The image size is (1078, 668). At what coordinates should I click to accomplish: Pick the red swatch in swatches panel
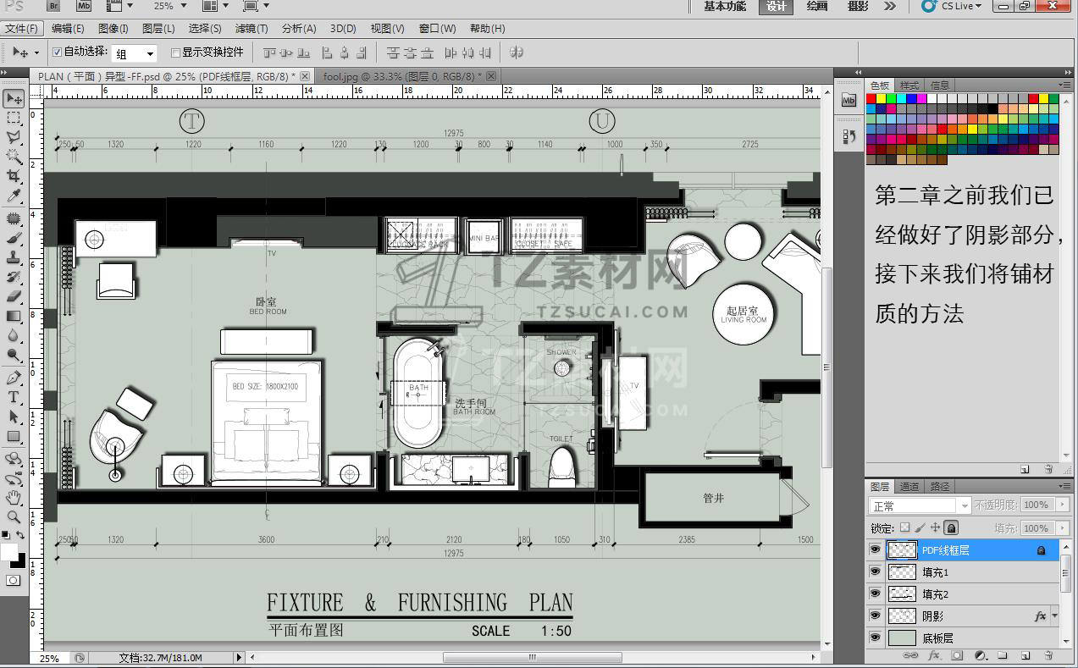(x=871, y=99)
